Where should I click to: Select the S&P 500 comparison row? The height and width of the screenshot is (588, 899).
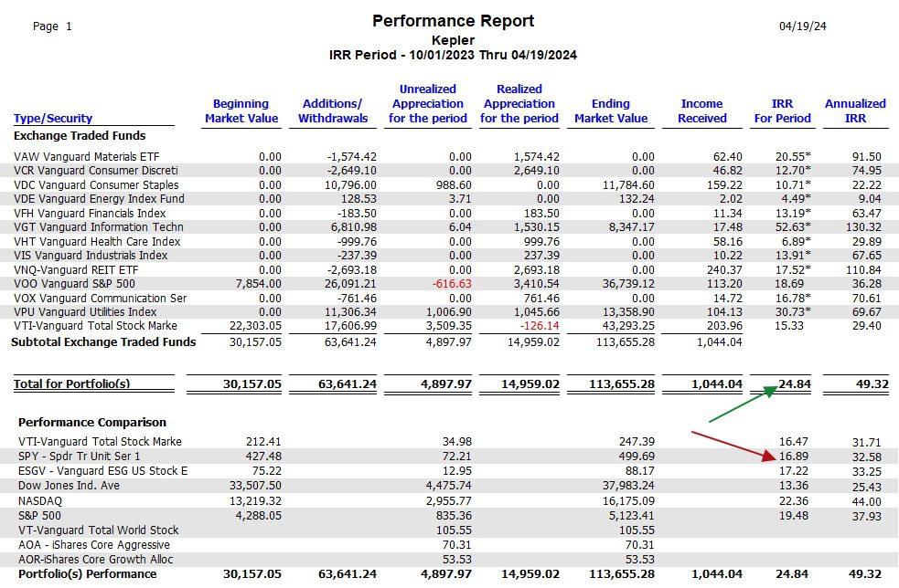tap(450, 515)
